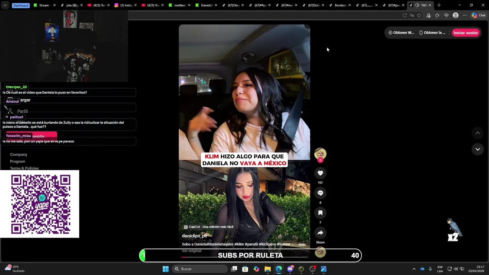489x275 pixels.
Task: Expand the caption with más
Action: pos(302,244)
